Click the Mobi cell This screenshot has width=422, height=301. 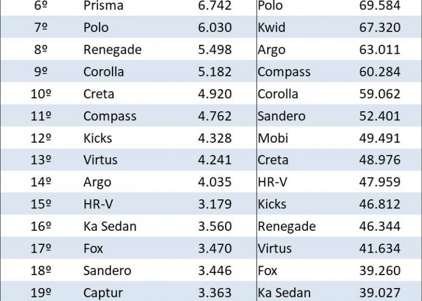click(x=272, y=138)
